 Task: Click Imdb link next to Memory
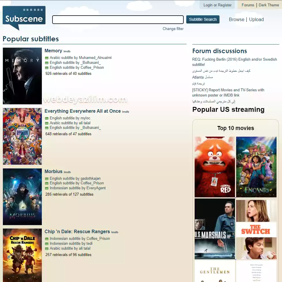pos(67,51)
